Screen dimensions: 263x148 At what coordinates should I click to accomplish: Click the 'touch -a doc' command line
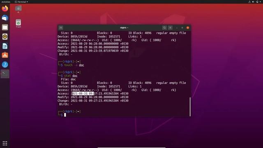[74, 65]
